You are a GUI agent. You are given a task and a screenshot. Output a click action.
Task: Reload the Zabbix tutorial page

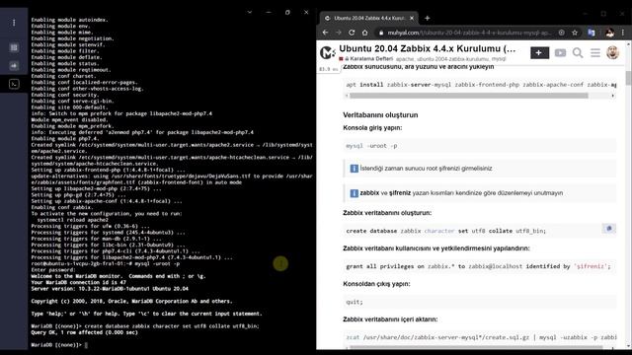click(x=352, y=33)
